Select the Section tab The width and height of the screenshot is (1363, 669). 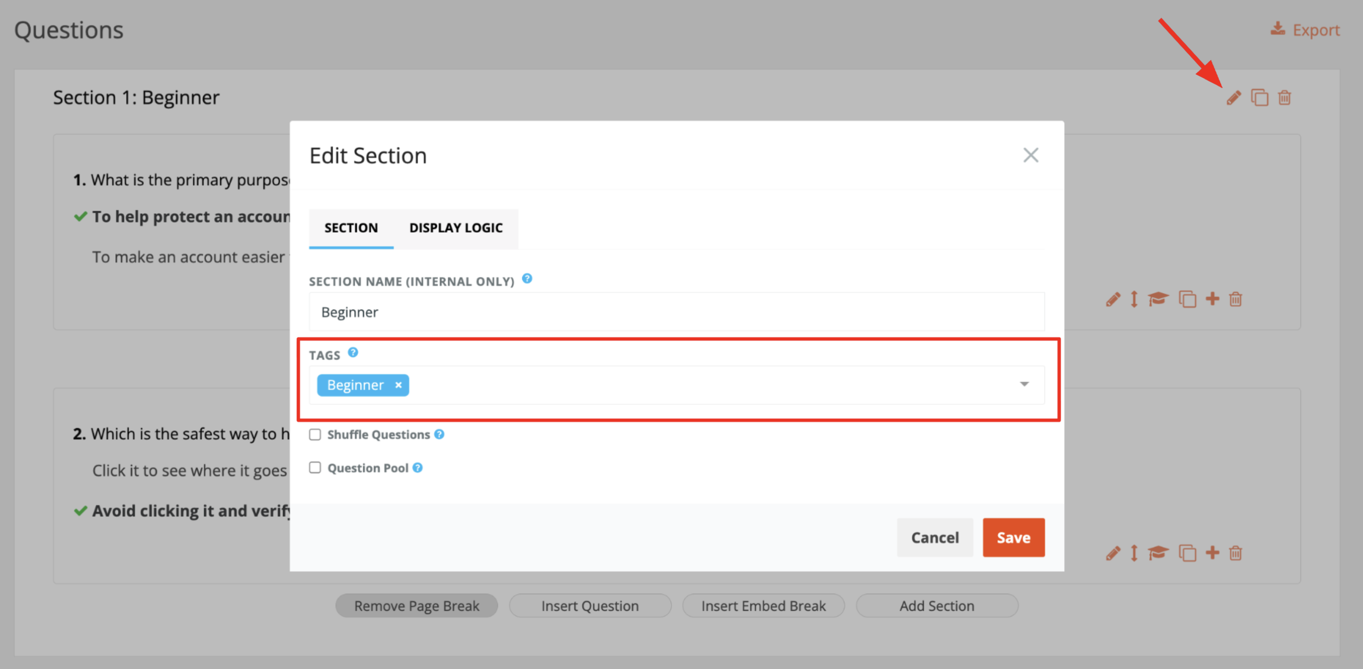click(x=351, y=228)
